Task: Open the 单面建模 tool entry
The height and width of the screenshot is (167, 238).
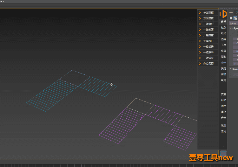Action: point(208,13)
